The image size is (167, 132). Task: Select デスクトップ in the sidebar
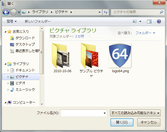(25, 44)
